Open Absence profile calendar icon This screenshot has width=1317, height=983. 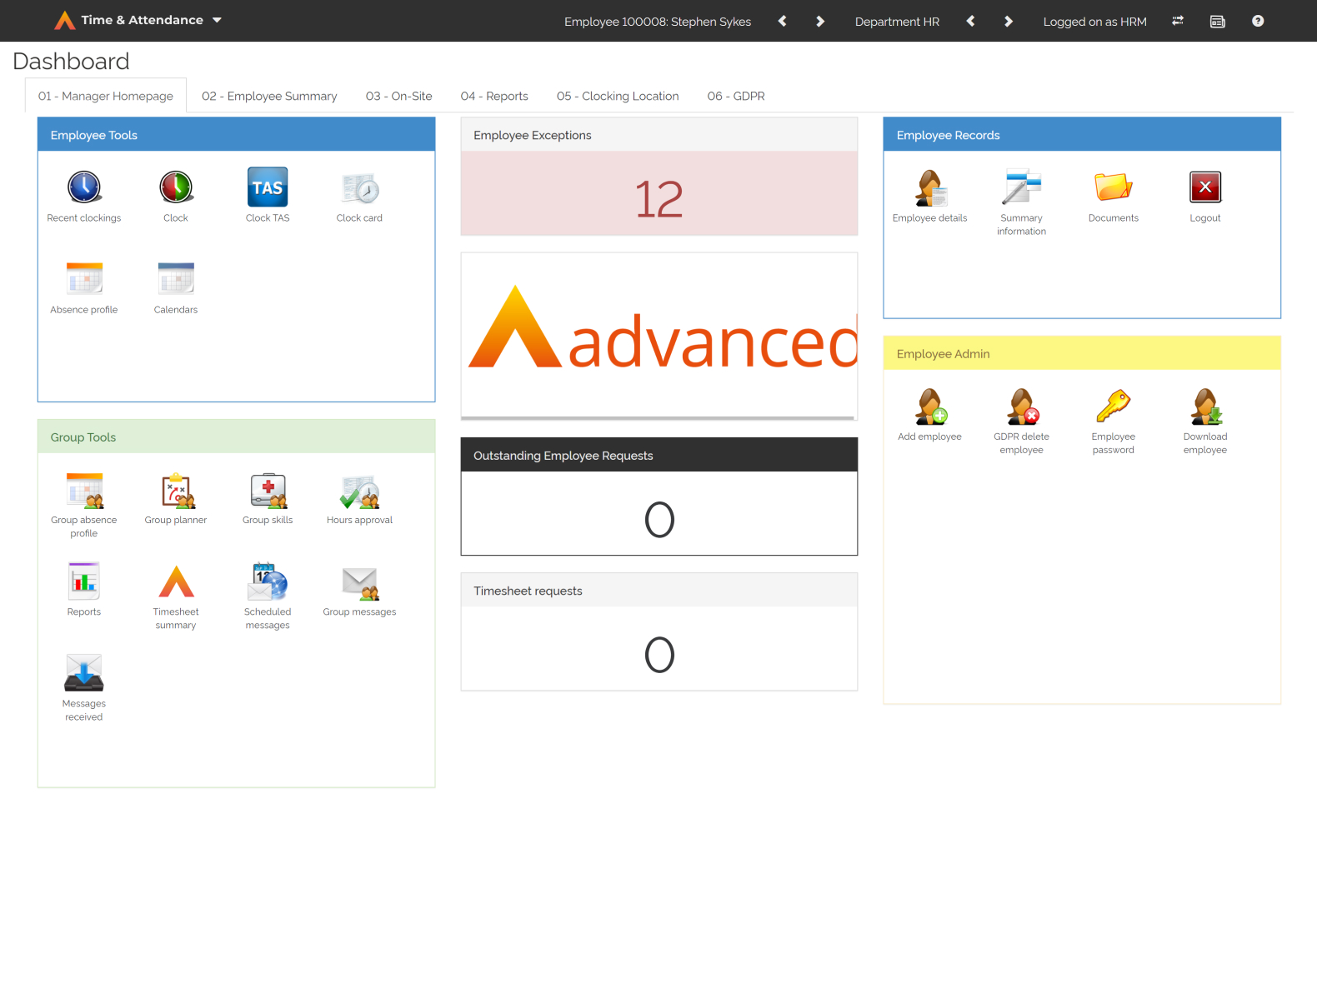pyautogui.click(x=84, y=279)
